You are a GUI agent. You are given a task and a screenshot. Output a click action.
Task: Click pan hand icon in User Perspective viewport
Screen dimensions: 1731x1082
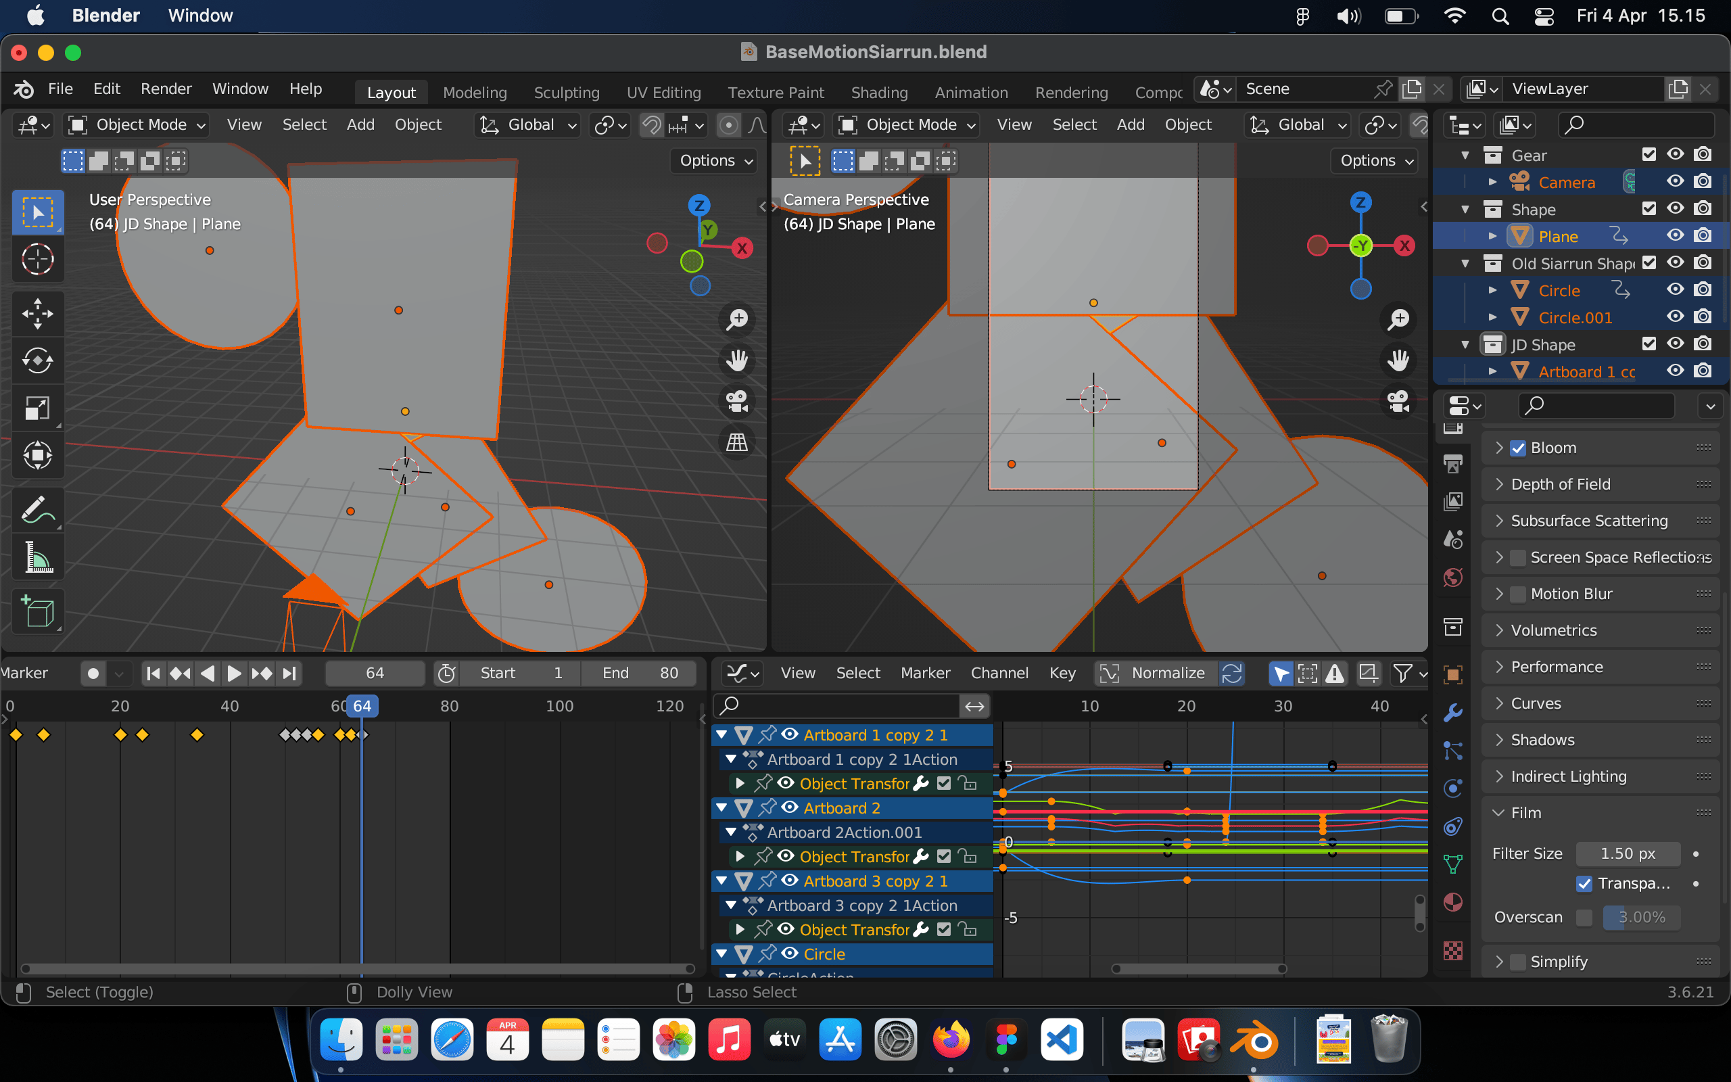pos(737,360)
